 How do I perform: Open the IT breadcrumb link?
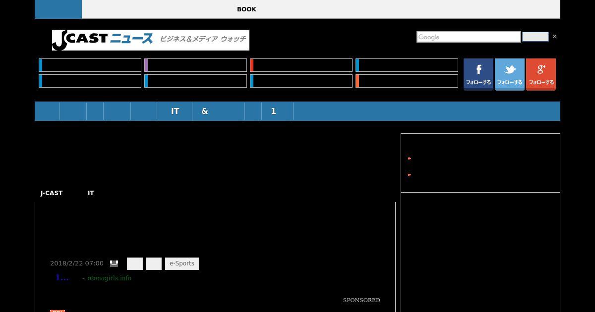(x=91, y=193)
